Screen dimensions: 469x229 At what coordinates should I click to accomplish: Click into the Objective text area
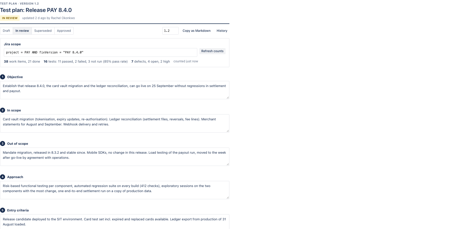115,90
